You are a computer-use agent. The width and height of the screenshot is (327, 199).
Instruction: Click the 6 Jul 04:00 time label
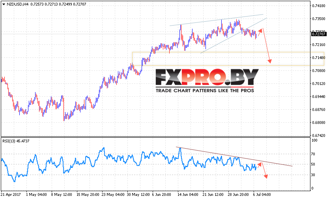(x=262, y=195)
